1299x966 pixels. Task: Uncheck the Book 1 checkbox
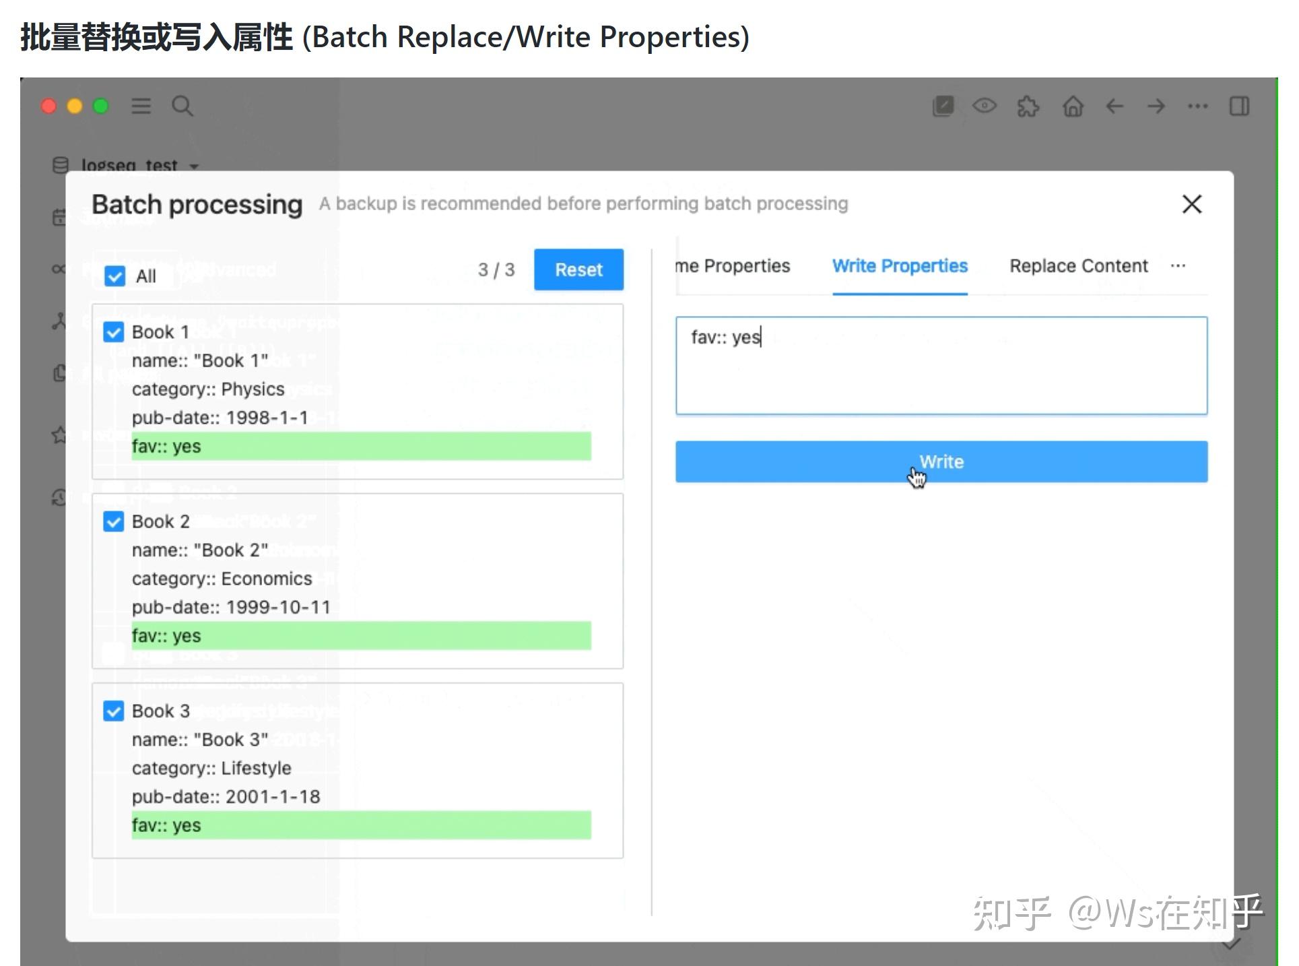point(114,332)
